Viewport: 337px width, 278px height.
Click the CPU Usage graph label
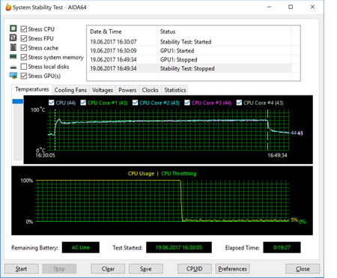(x=141, y=174)
